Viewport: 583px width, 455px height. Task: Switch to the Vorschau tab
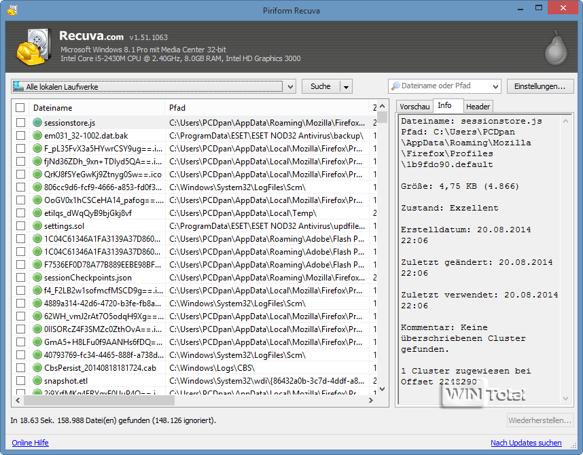[414, 107]
